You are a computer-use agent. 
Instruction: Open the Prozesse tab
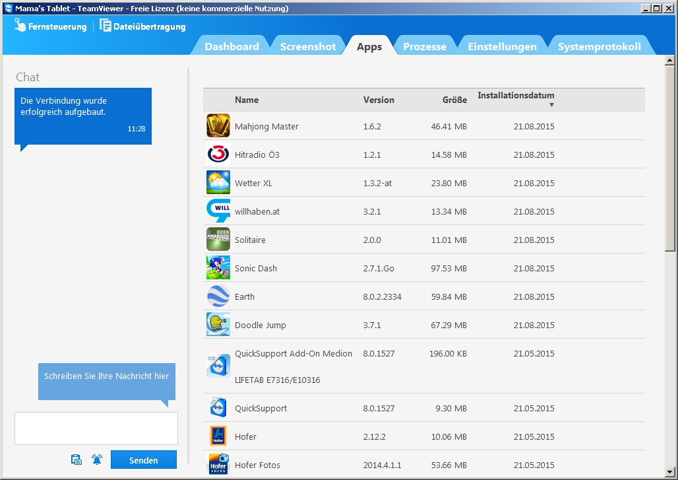coord(424,46)
